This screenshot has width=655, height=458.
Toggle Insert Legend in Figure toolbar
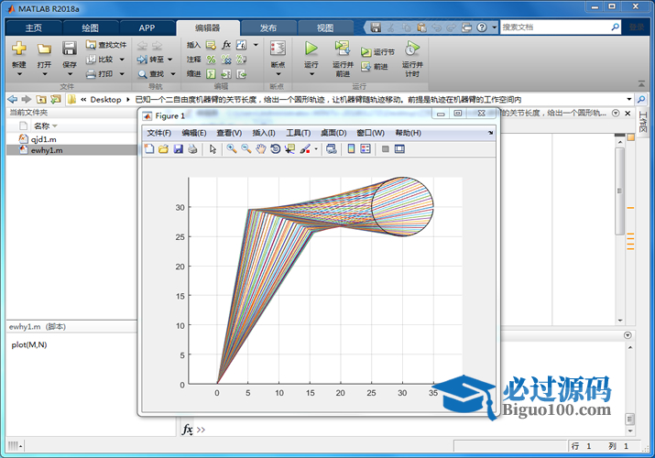366,149
